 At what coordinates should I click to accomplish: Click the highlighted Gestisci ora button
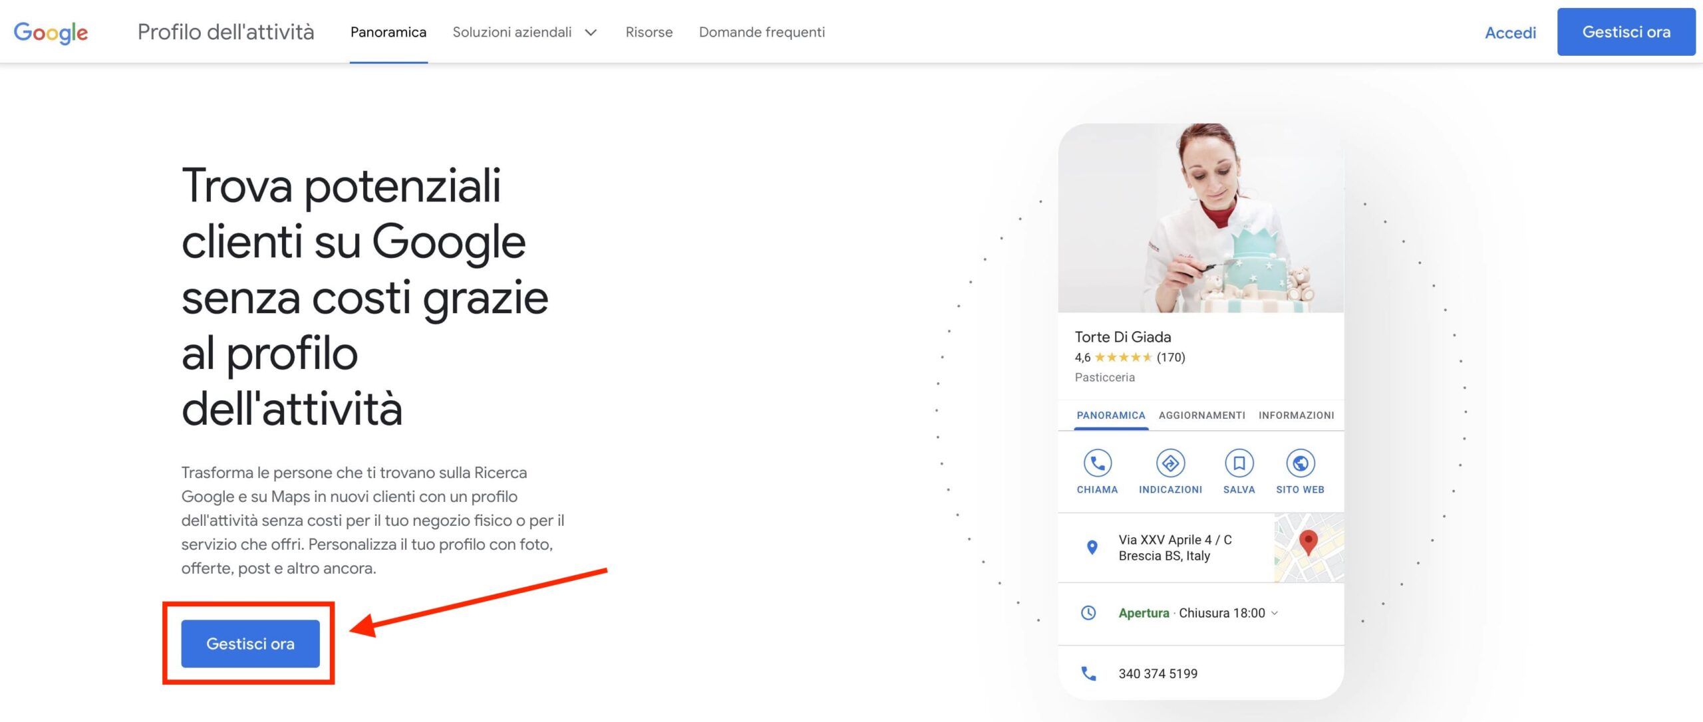tap(249, 643)
